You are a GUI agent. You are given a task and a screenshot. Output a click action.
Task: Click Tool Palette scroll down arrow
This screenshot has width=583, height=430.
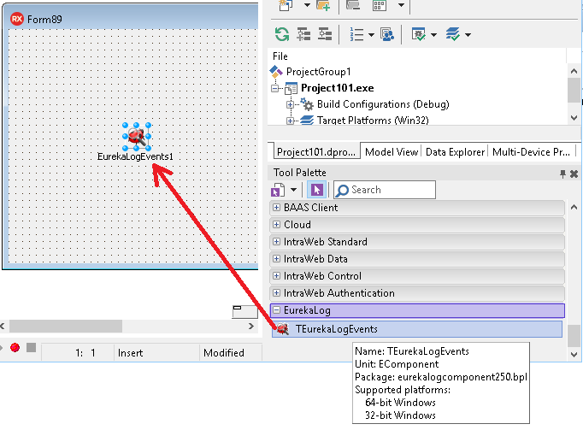click(x=574, y=355)
